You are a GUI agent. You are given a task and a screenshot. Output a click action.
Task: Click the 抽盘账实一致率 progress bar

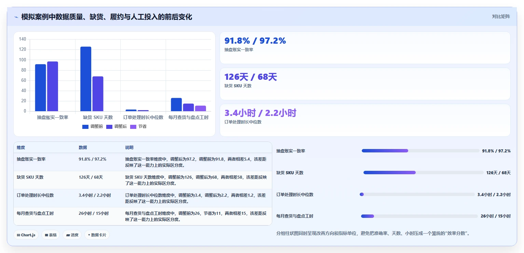tap(420, 151)
